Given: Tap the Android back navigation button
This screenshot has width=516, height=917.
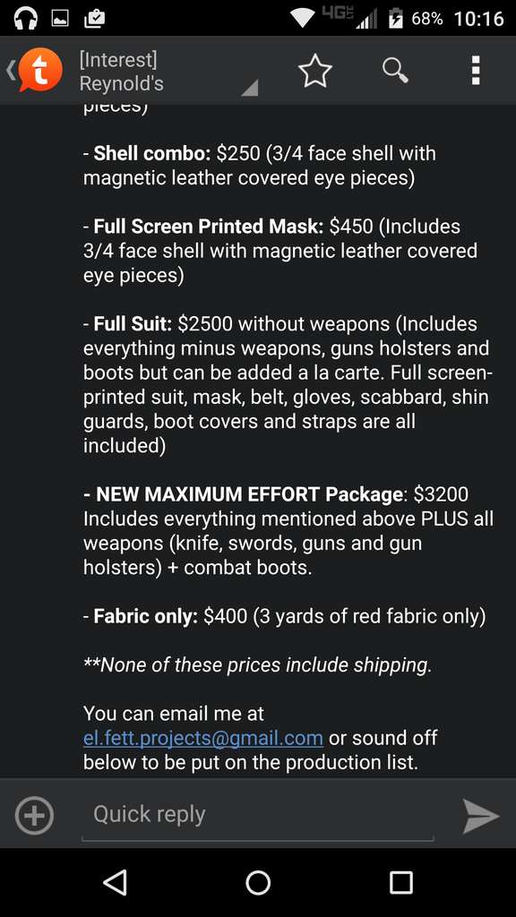Looking at the screenshot, I should (x=115, y=882).
